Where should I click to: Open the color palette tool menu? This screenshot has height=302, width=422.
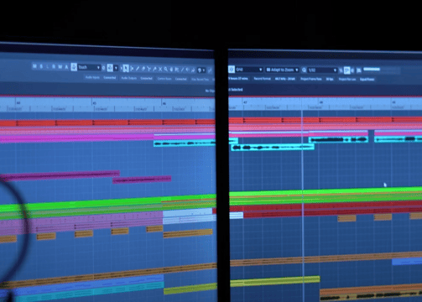[201, 70]
